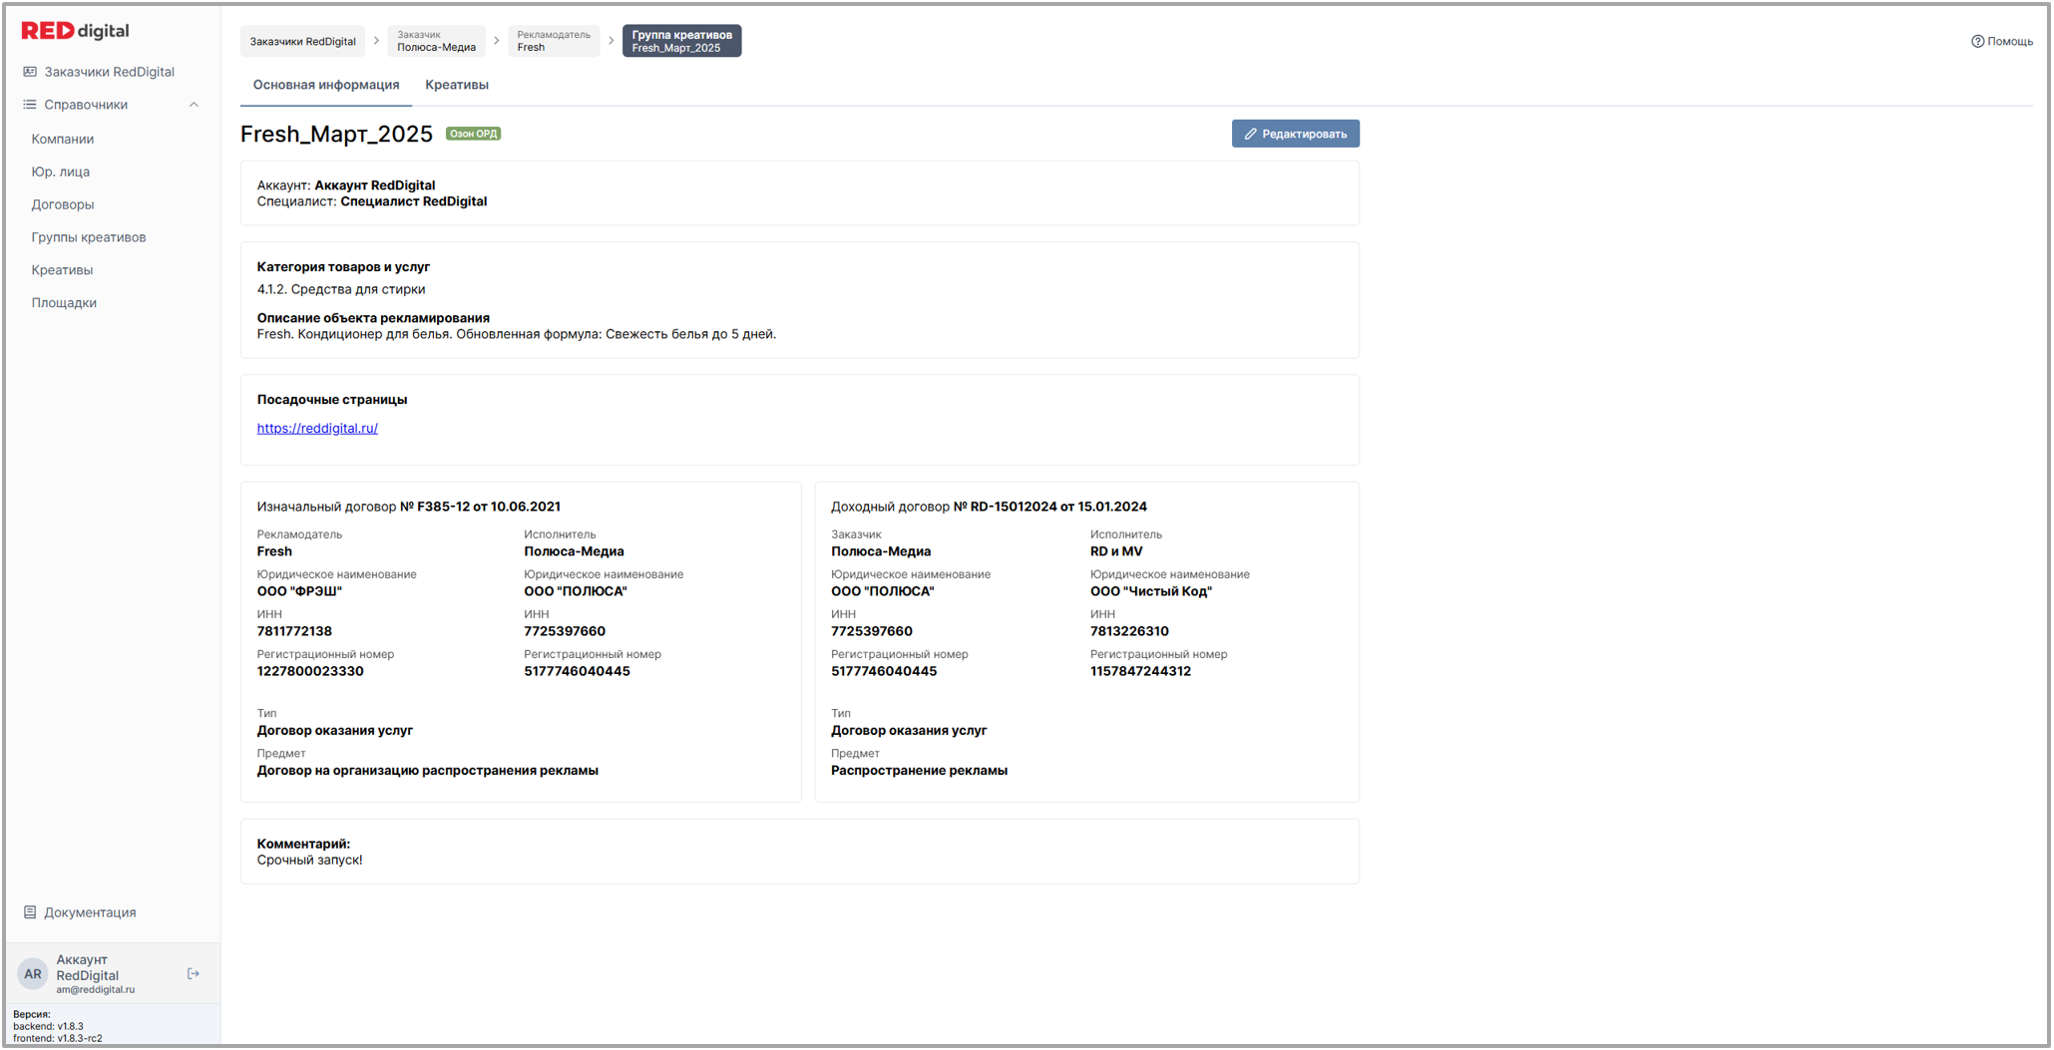Viewport: 2054px width, 1050px height.
Task: Click legal name ООО "ФРЭШ"
Action: (x=299, y=592)
